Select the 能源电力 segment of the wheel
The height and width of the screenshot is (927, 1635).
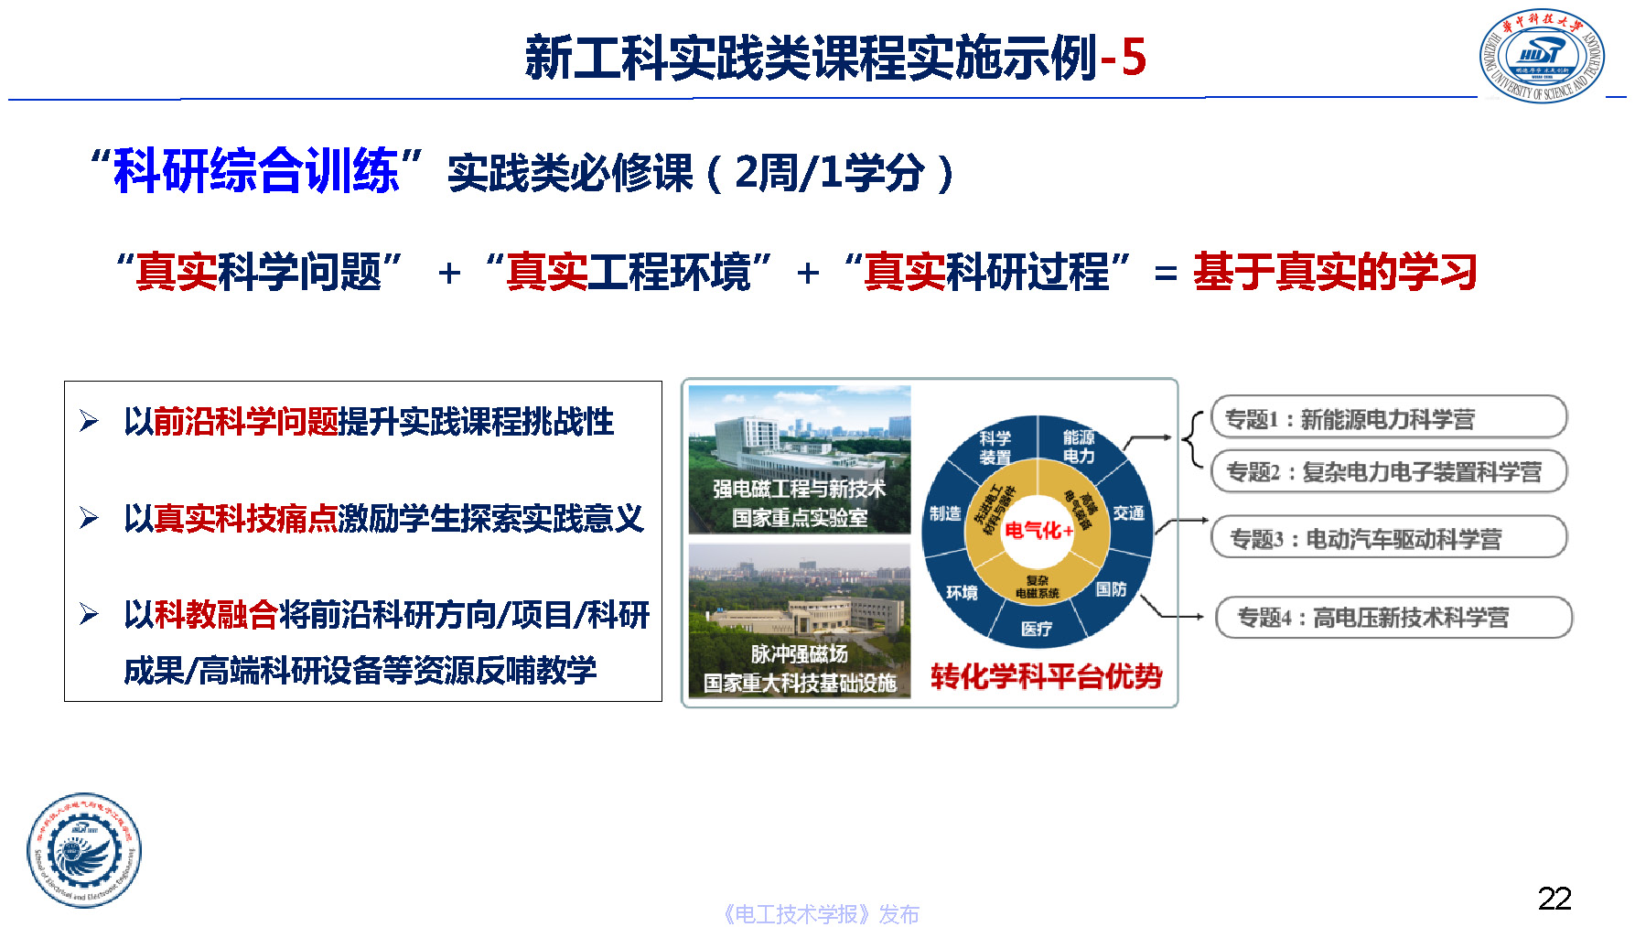click(1079, 447)
